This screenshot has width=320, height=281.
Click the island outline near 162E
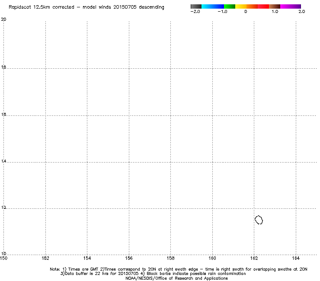pos(259,220)
